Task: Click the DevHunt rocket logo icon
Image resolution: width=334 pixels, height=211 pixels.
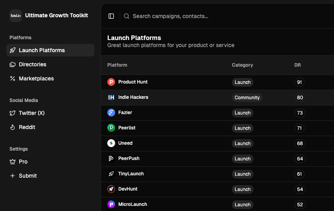Action: coord(111,189)
